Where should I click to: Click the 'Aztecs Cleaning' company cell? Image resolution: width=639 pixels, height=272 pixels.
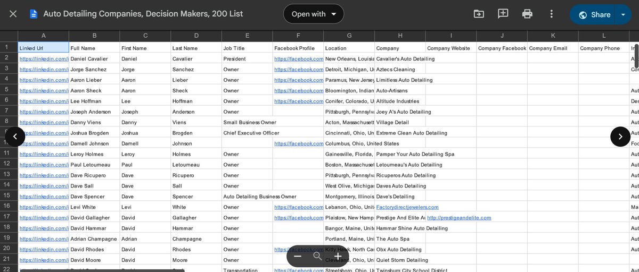(x=400, y=69)
